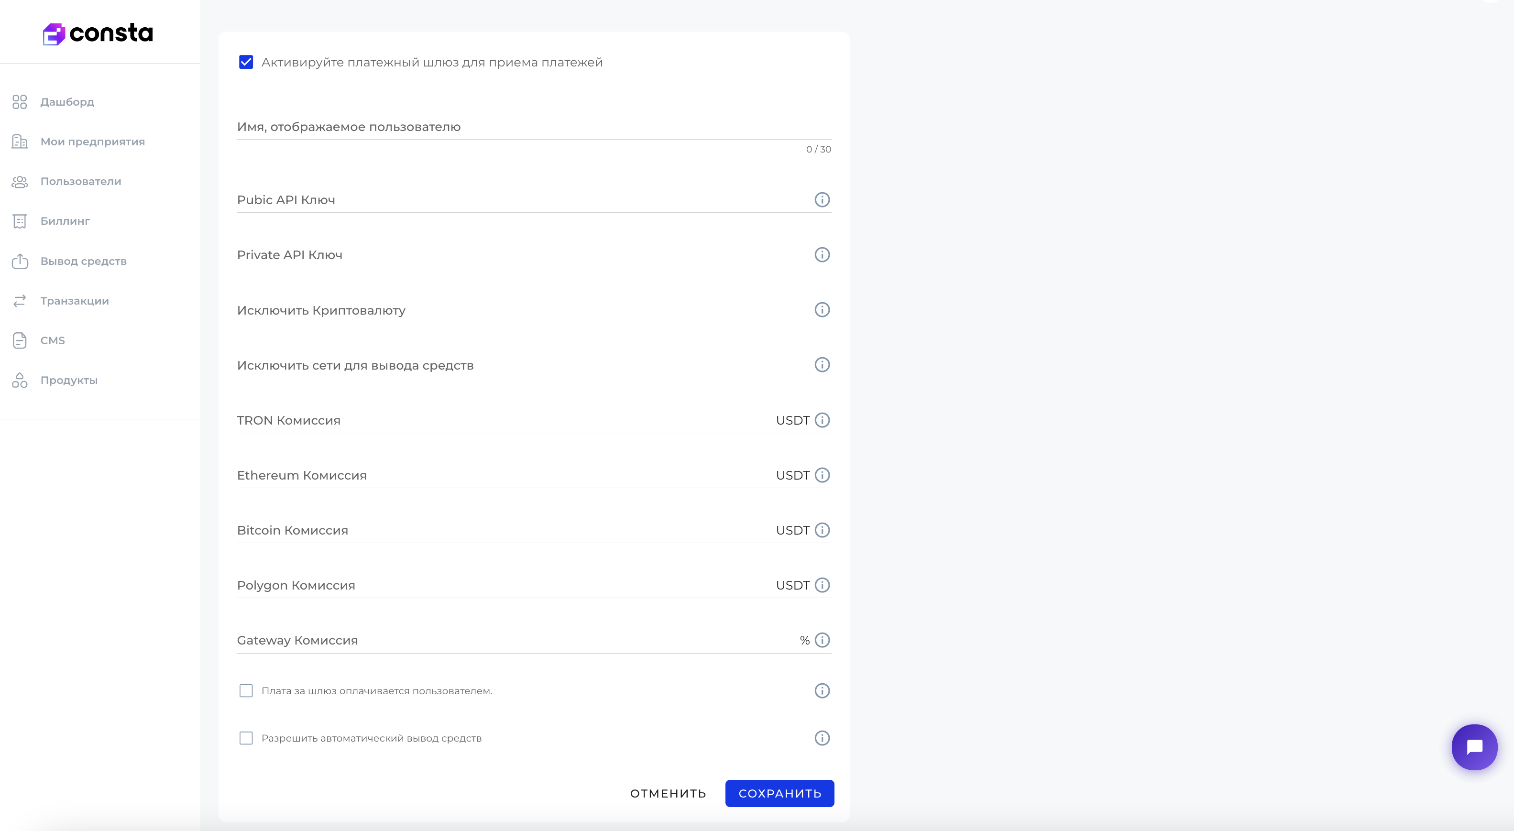1514x831 pixels.
Task: Click the Пользователи people icon
Action: pos(20,182)
